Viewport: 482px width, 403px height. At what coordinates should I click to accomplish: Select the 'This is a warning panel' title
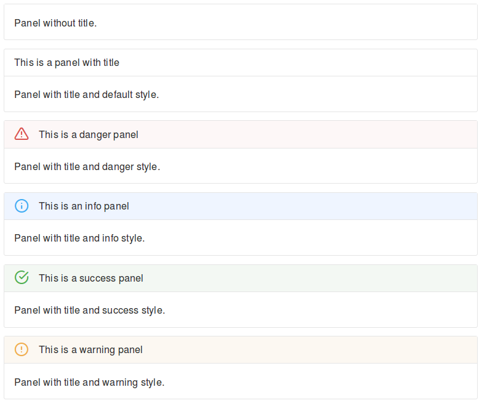[90, 349]
